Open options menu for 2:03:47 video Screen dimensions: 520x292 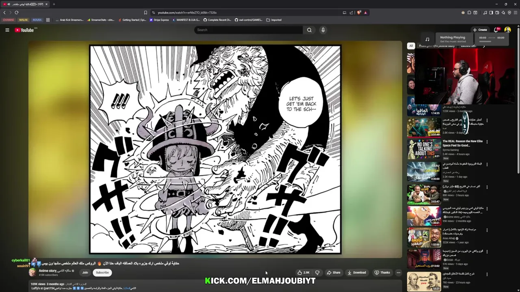click(487, 187)
